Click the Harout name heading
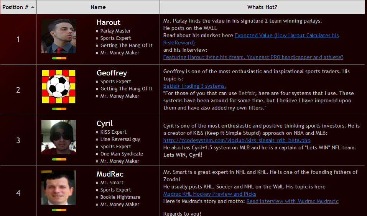The height and width of the screenshot is (216, 367). coord(109,23)
